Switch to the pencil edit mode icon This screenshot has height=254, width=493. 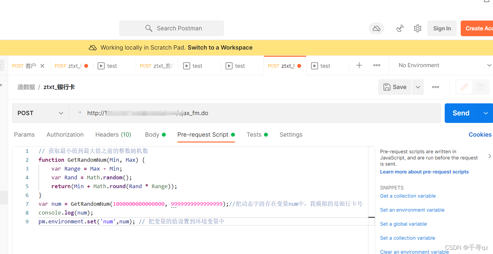464,87
